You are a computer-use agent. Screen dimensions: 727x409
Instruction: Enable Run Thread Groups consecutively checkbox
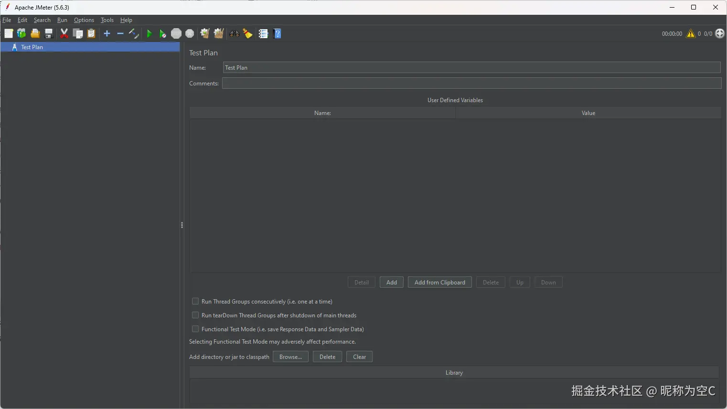point(195,301)
